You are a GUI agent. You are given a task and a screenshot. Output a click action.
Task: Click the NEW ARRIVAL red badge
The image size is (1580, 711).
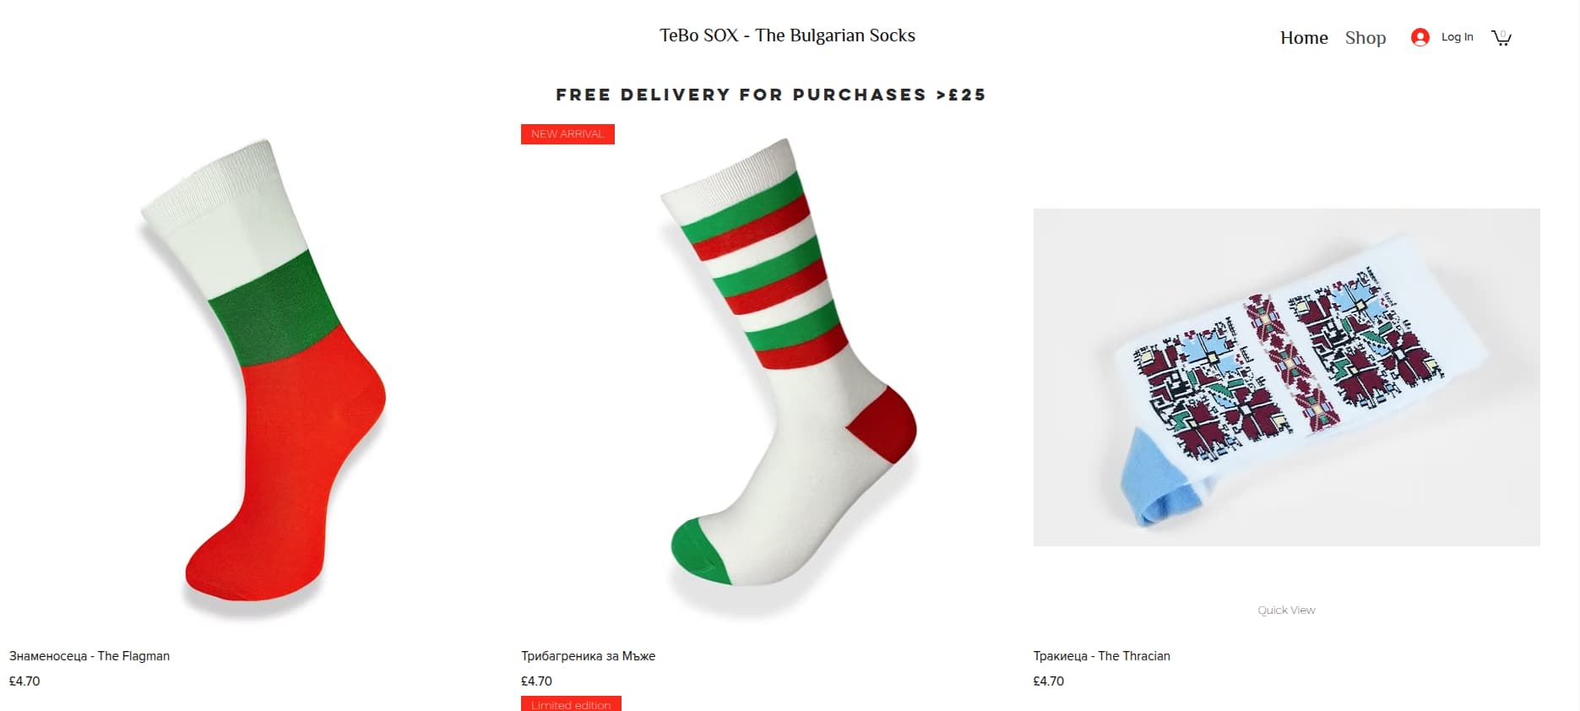(x=567, y=134)
